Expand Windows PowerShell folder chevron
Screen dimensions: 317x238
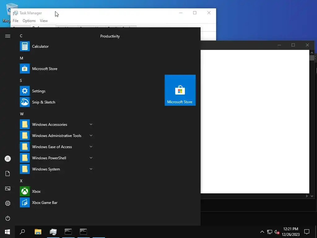pos(91,158)
